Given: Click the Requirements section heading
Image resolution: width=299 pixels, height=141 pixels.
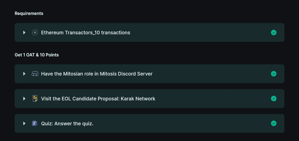Looking at the screenshot, I should click(x=29, y=13).
